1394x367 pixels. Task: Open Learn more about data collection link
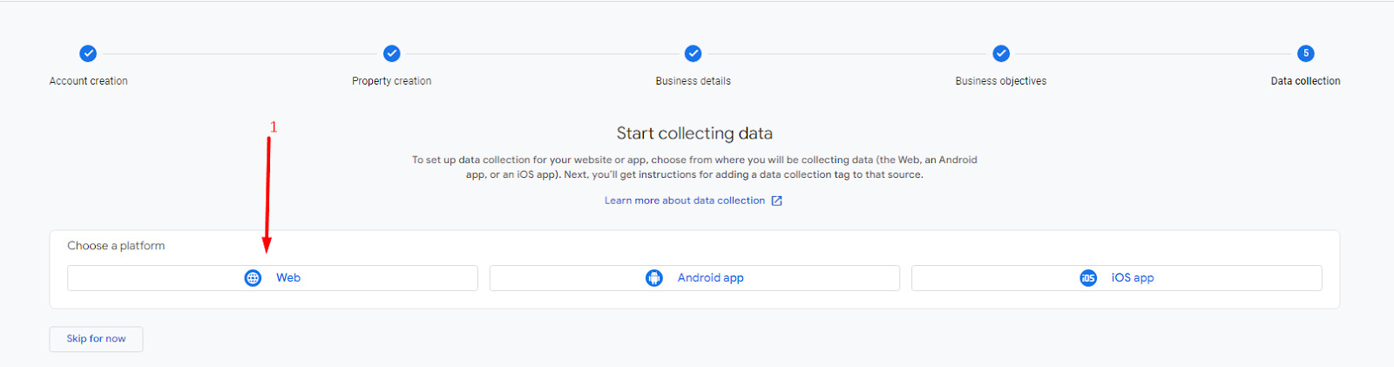tap(685, 200)
